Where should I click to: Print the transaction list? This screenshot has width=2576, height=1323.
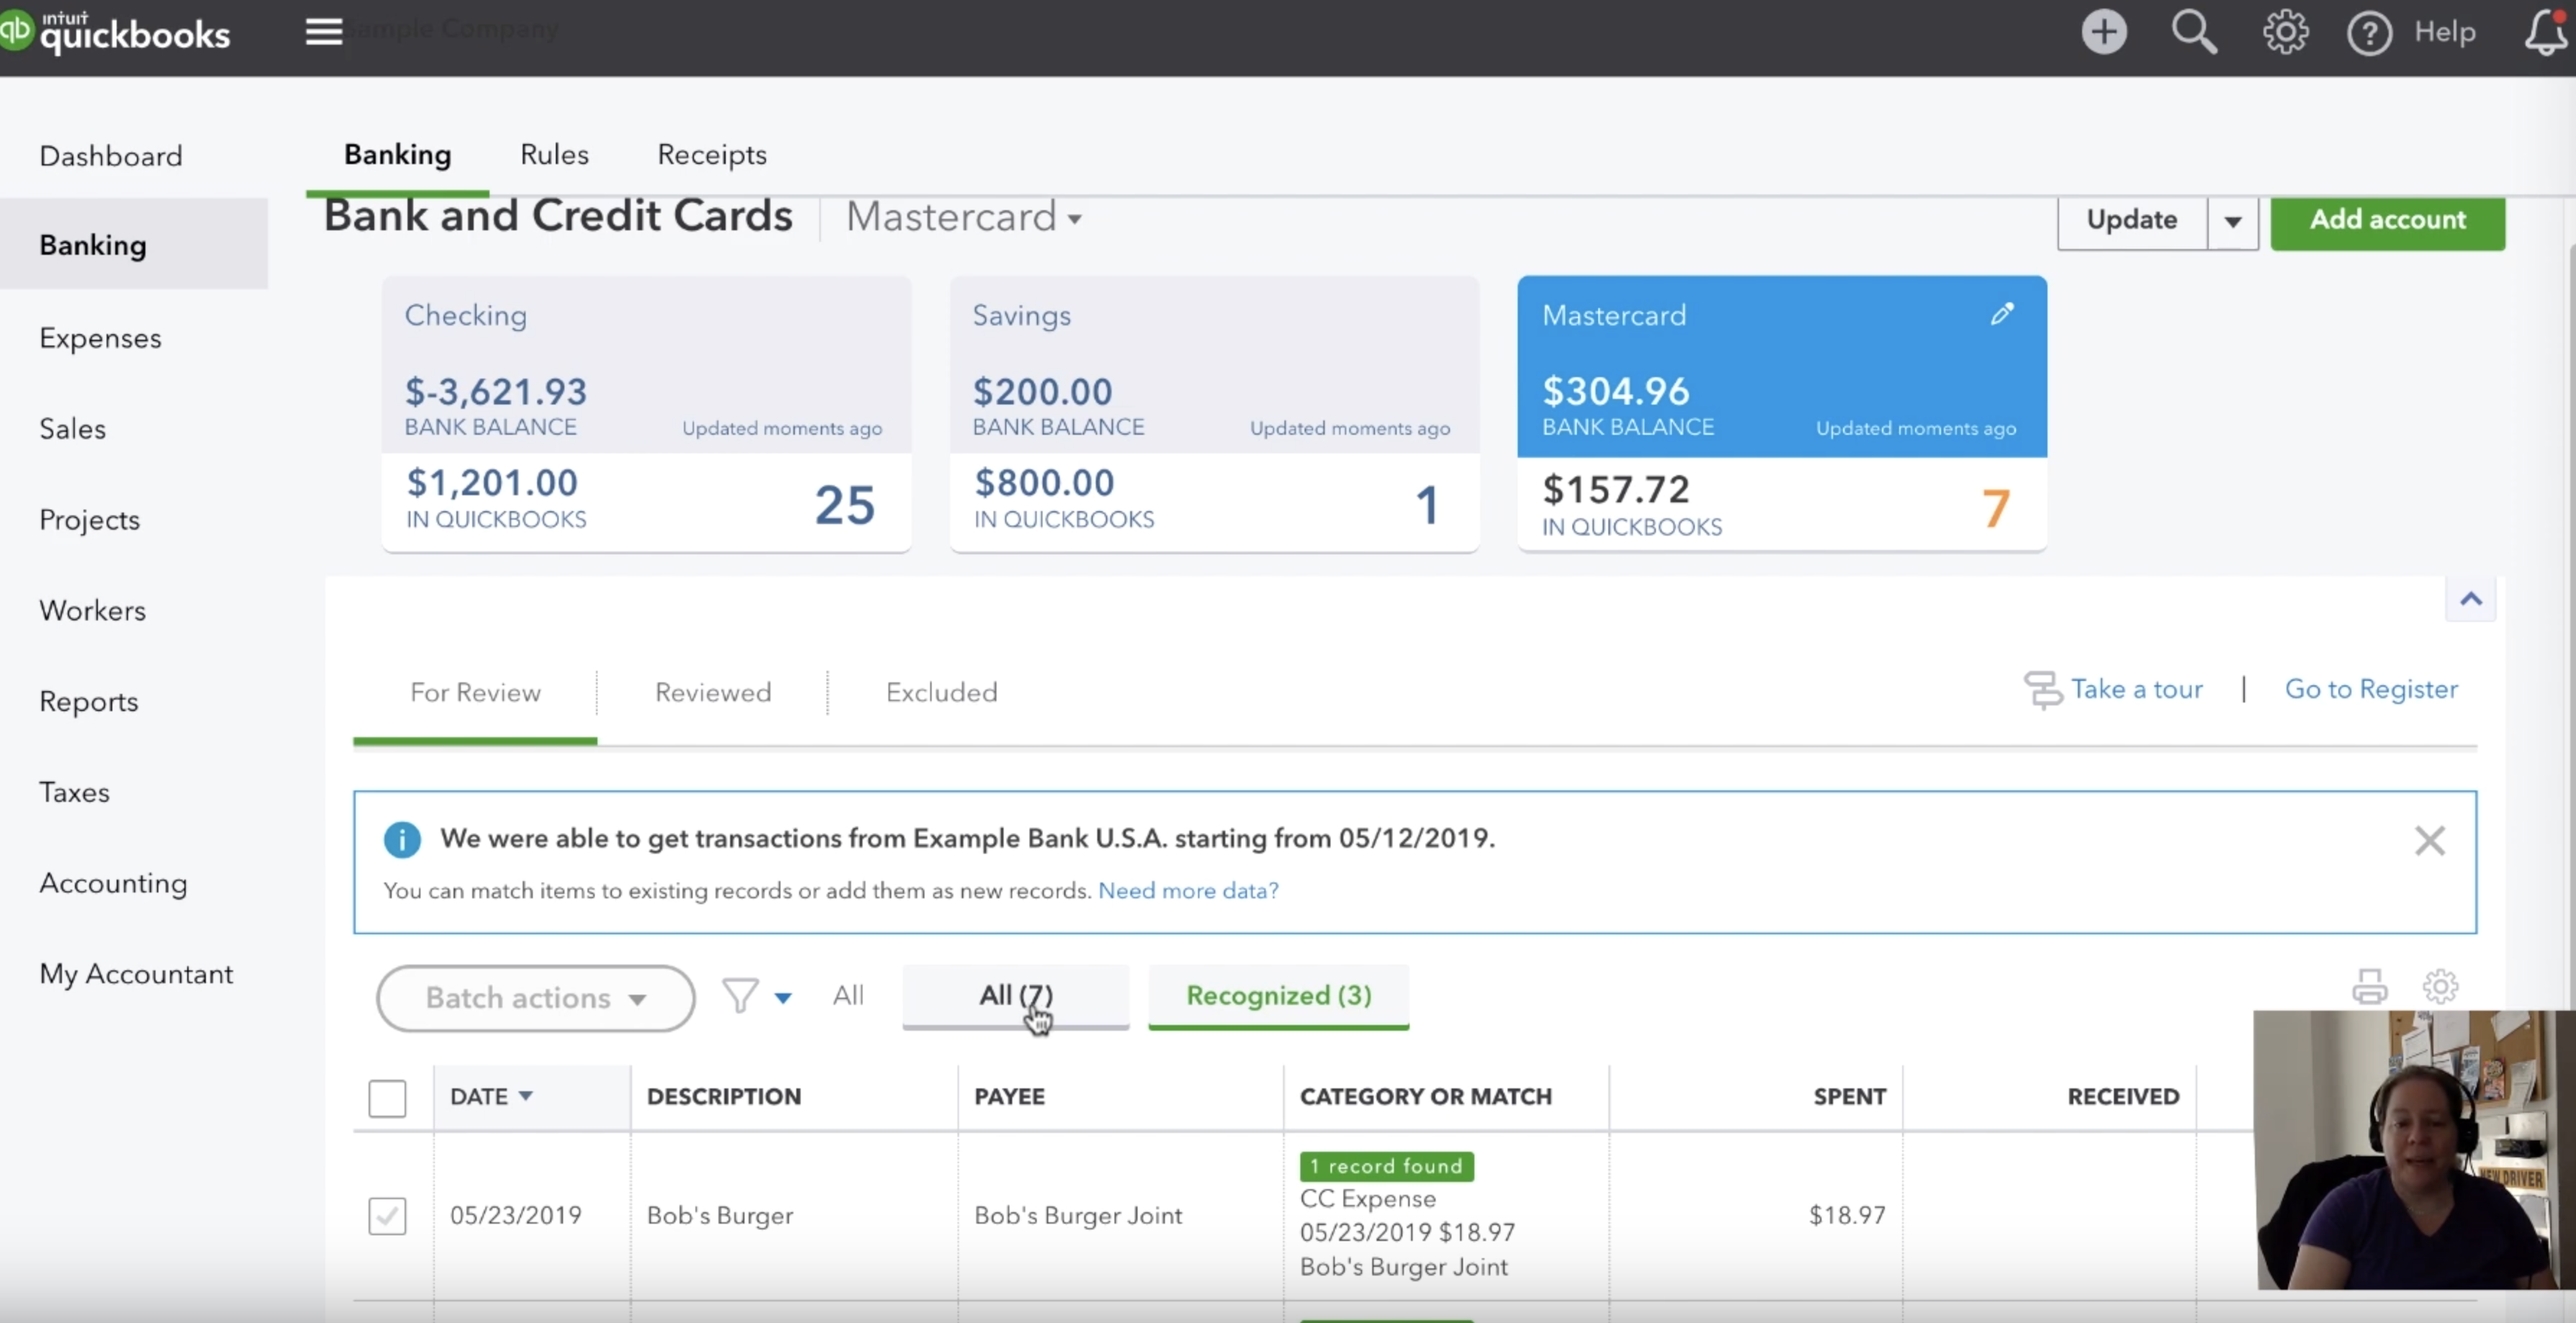pos(2369,987)
